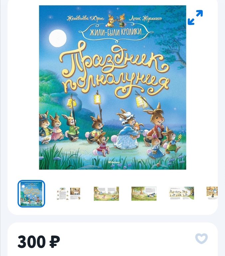Click the small rabbit sitting in a striped shirt
Screen dimensions: 225x256
101,144
